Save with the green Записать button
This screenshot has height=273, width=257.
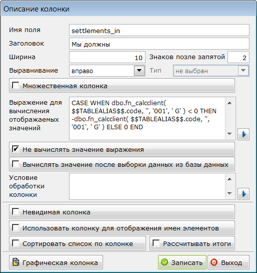pos(182,262)
